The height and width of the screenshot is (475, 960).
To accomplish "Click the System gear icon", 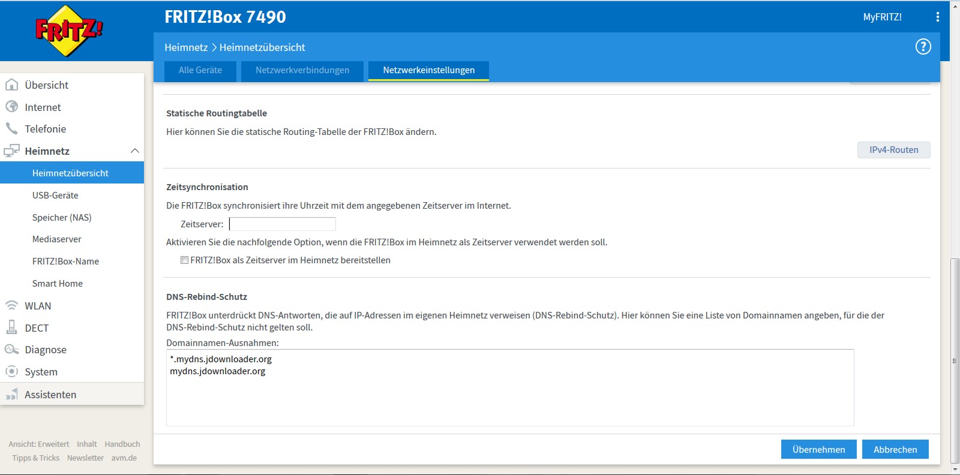I will pos(11,371).
